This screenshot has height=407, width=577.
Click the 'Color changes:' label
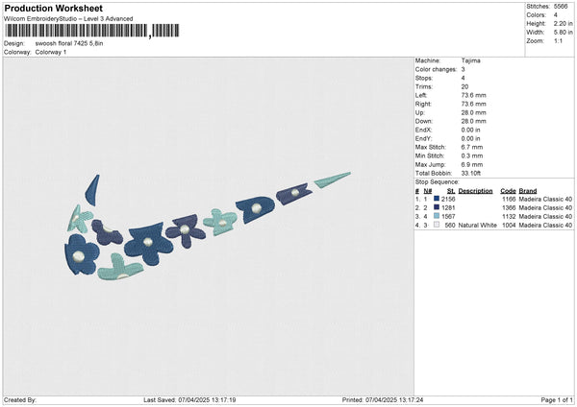click(436, 69)
